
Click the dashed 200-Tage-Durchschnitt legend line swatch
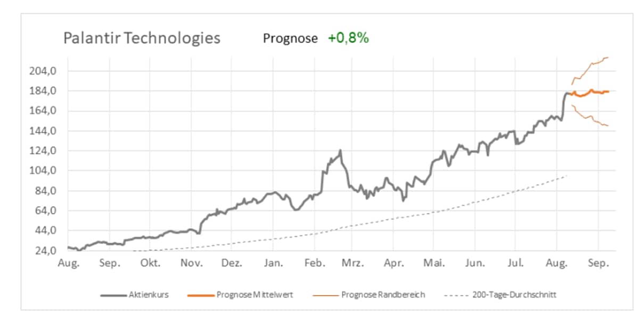click(x=456, y=295)
